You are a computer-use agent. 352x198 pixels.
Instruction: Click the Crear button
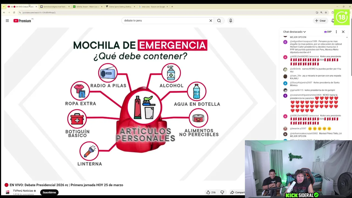point(320,21)
